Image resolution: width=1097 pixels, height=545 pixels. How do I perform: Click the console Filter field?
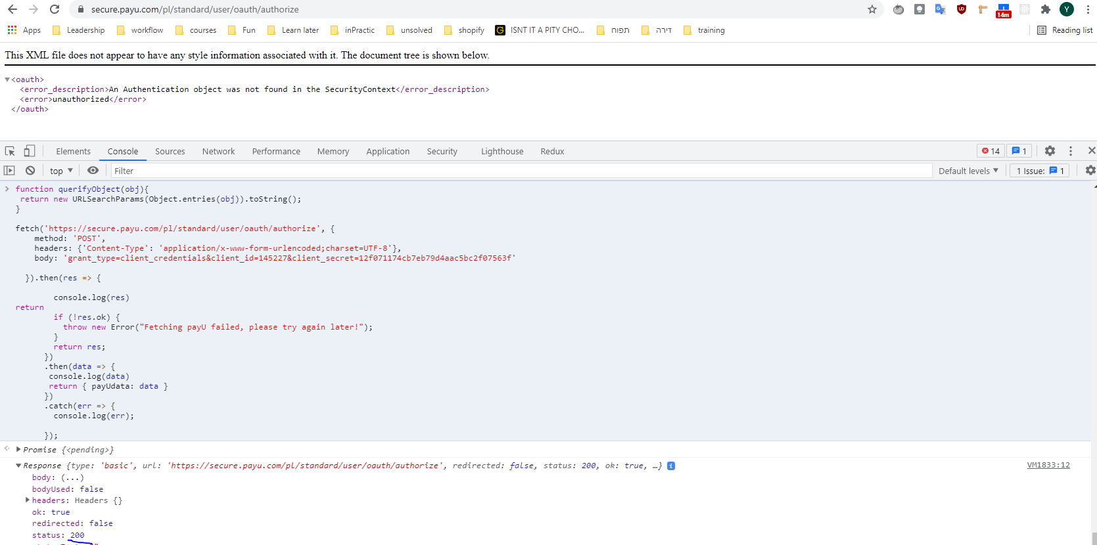click(521, 171)
